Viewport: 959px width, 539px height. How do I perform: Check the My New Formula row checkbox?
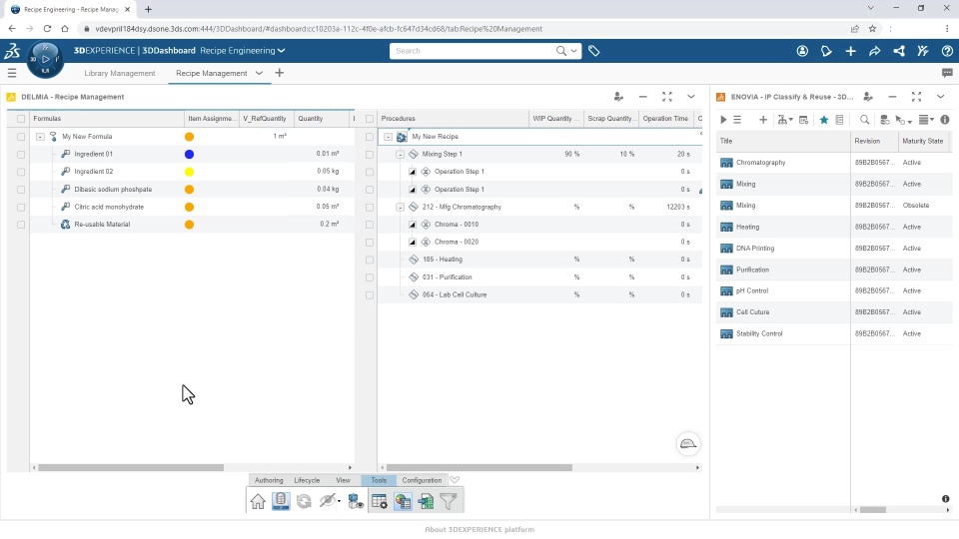(21, 137)
